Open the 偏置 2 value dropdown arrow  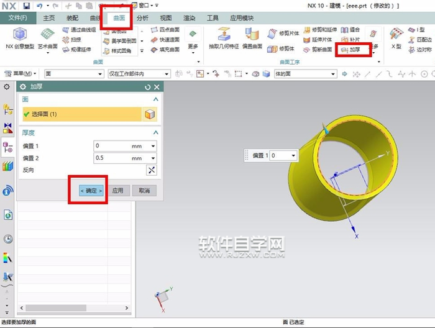coord(153,158)
